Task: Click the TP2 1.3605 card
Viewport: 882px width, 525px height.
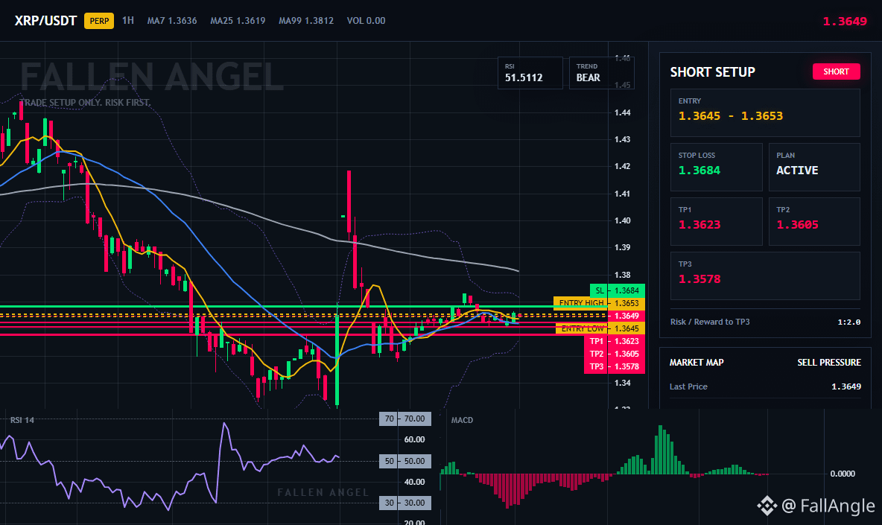Action: tap(814, 221)
